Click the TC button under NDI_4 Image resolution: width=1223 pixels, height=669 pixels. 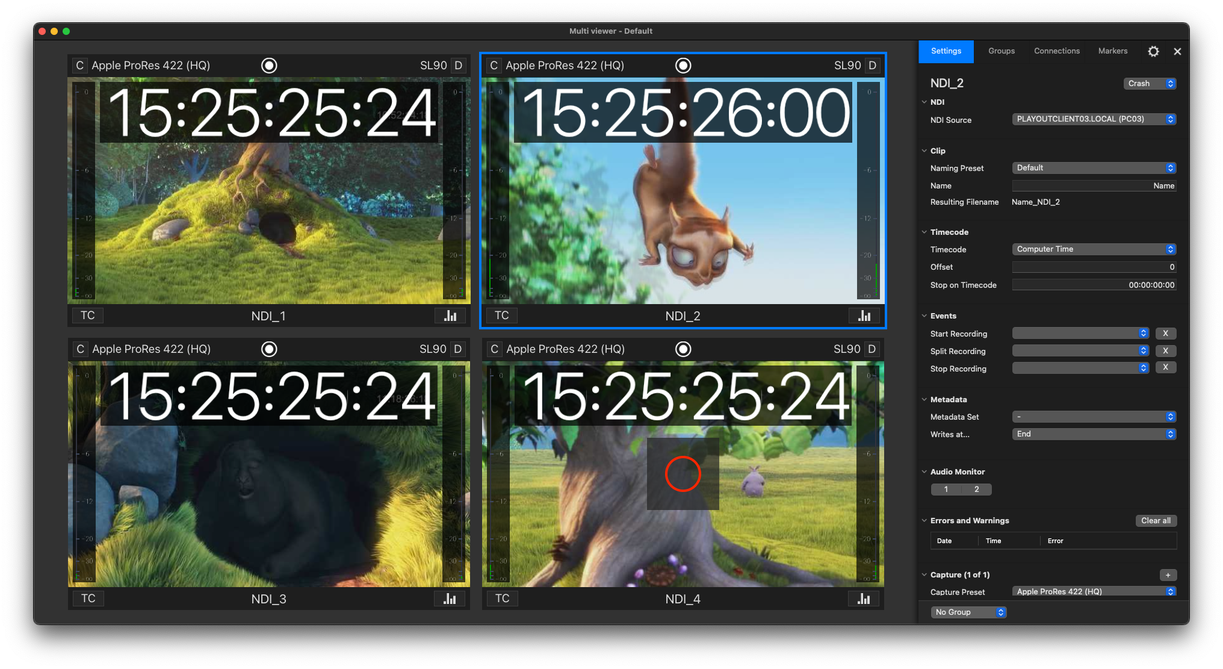[503, 599]
